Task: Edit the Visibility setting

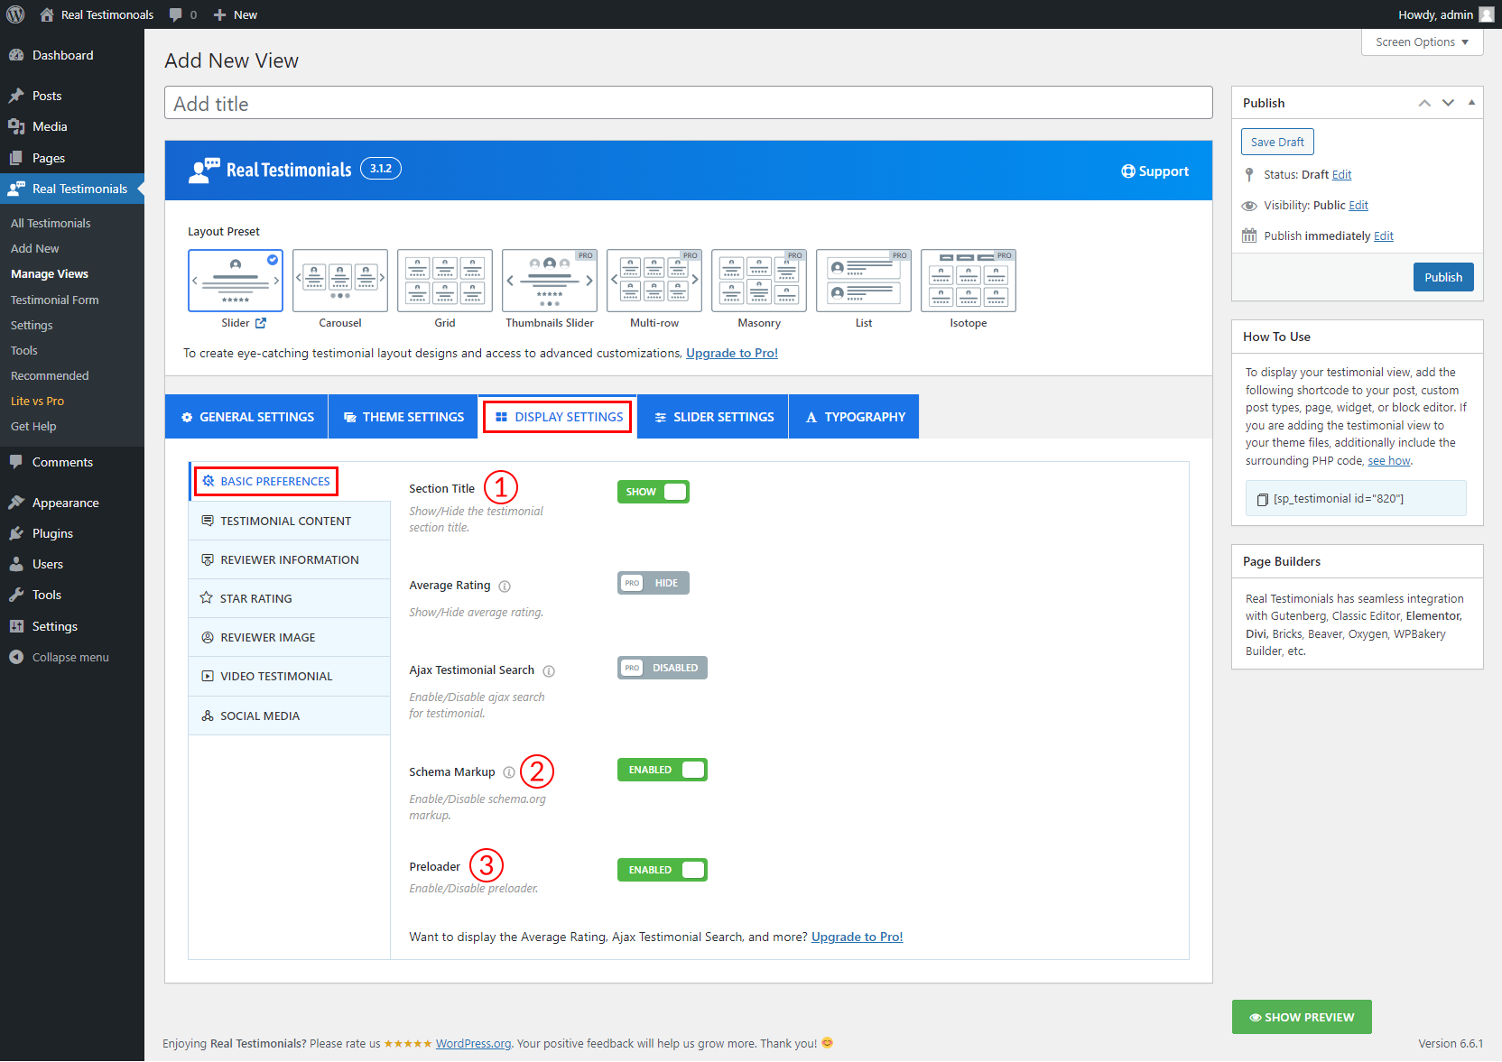Action: pos(1358,206)
